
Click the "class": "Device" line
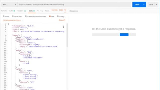point(20,28)
